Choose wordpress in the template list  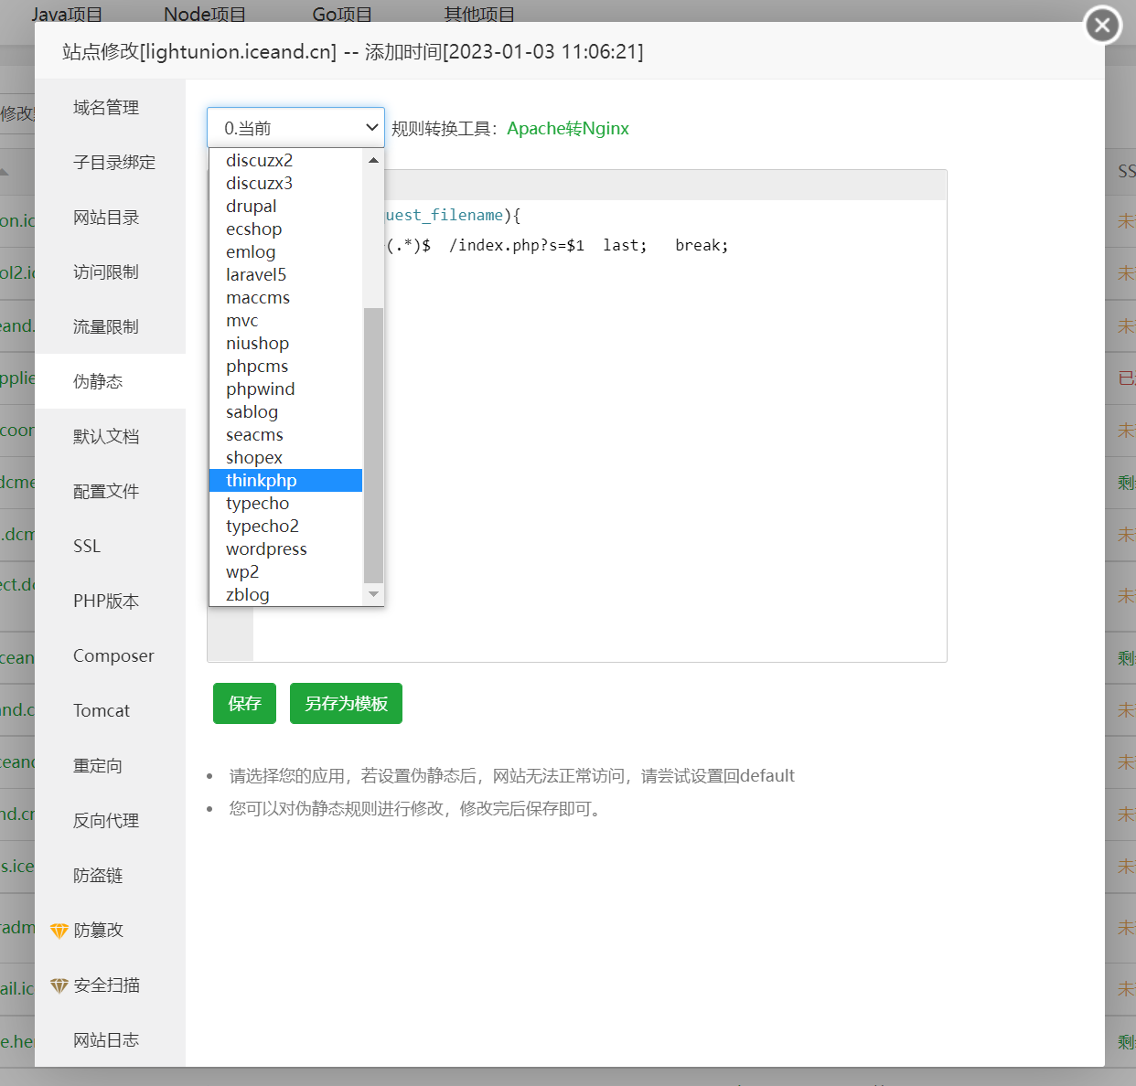(x=266, y=549)
